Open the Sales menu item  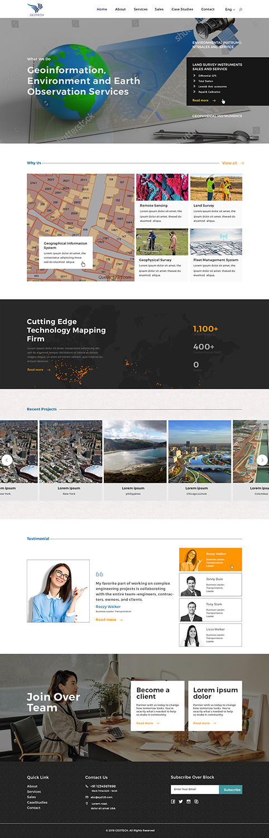[x=160, y=9]
